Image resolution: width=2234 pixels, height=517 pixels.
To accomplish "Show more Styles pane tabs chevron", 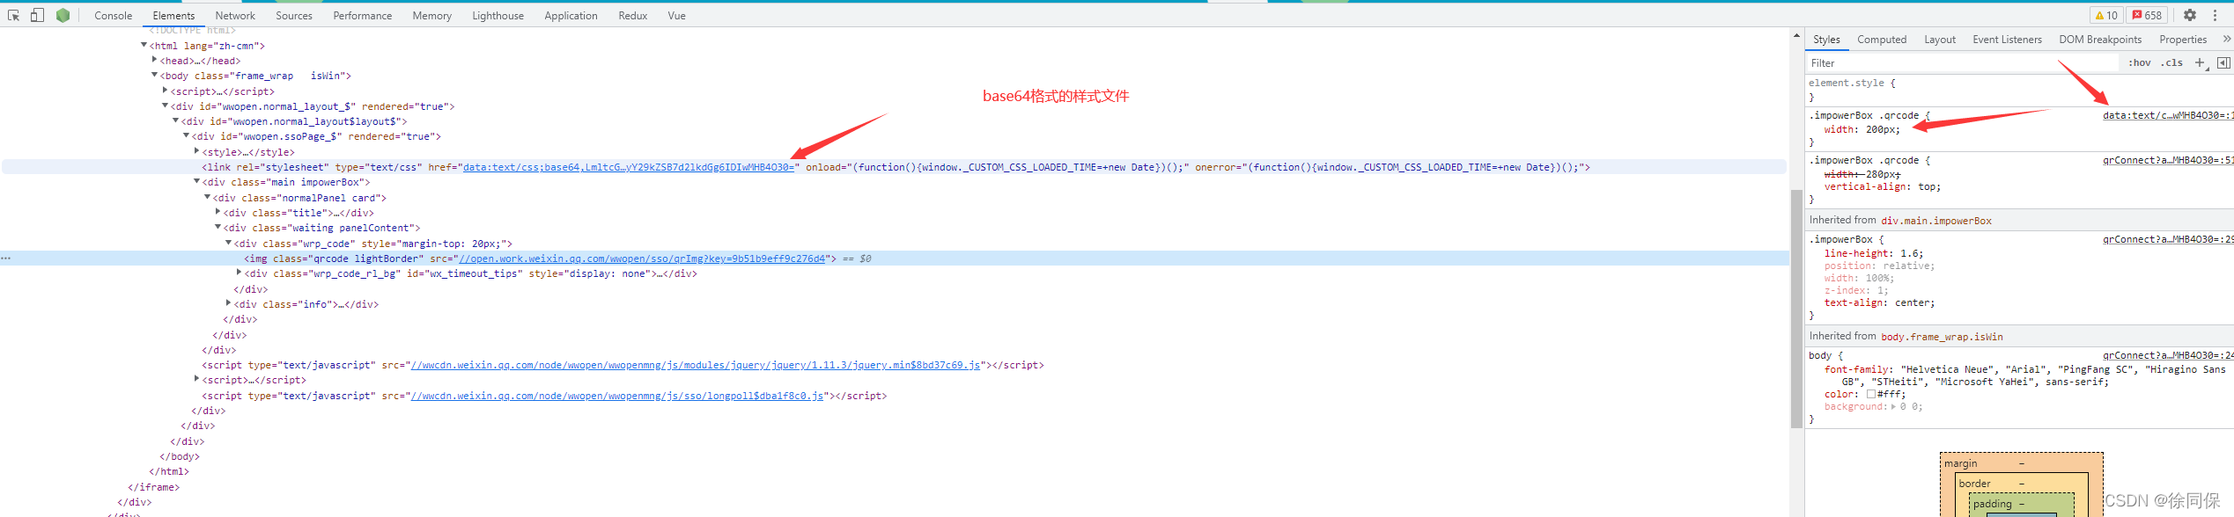I will 2227,39.
